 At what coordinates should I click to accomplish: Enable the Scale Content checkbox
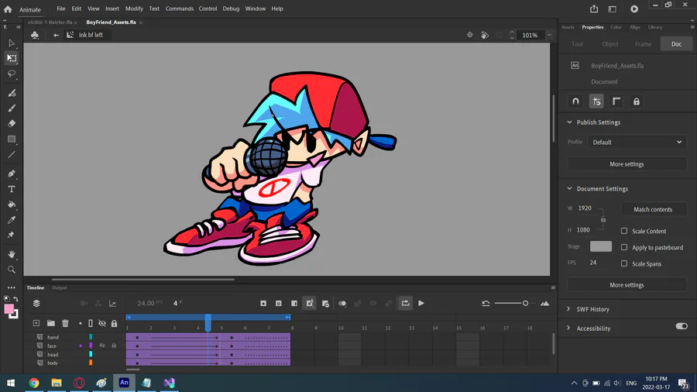tap(624, 231)
